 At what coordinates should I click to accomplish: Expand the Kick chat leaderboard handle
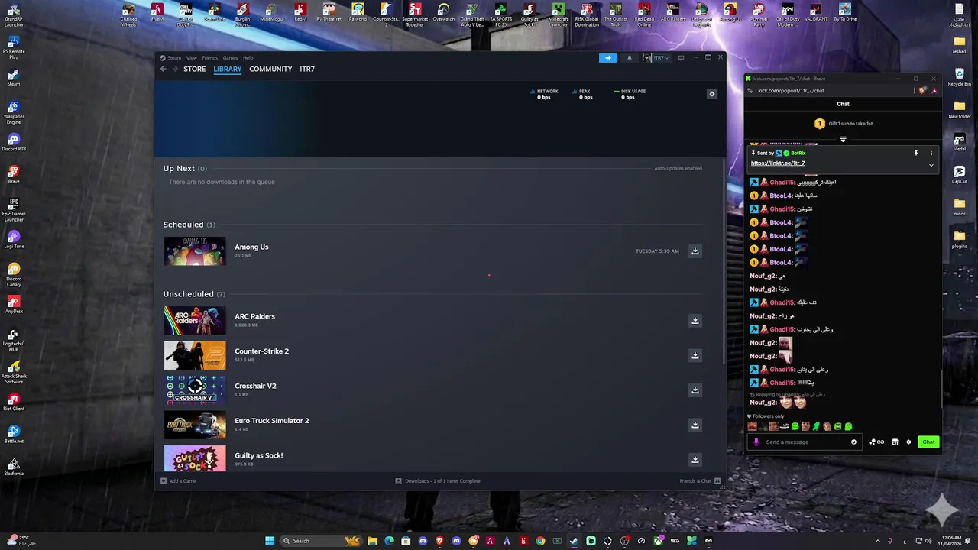(843, 139)
